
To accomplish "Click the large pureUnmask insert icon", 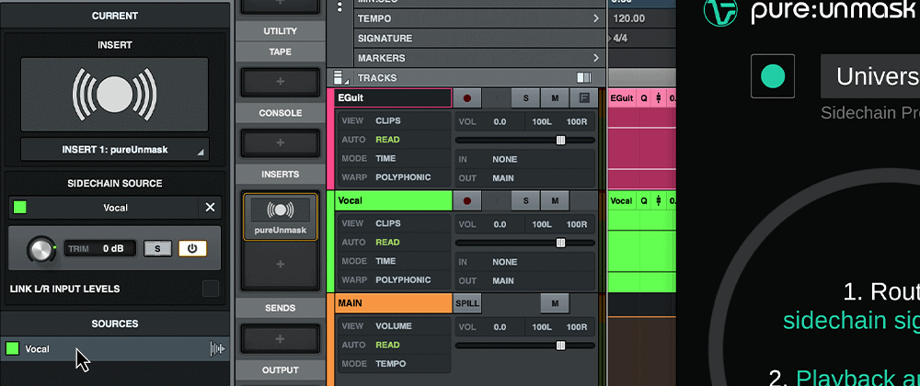I will (x=114, y=94).
